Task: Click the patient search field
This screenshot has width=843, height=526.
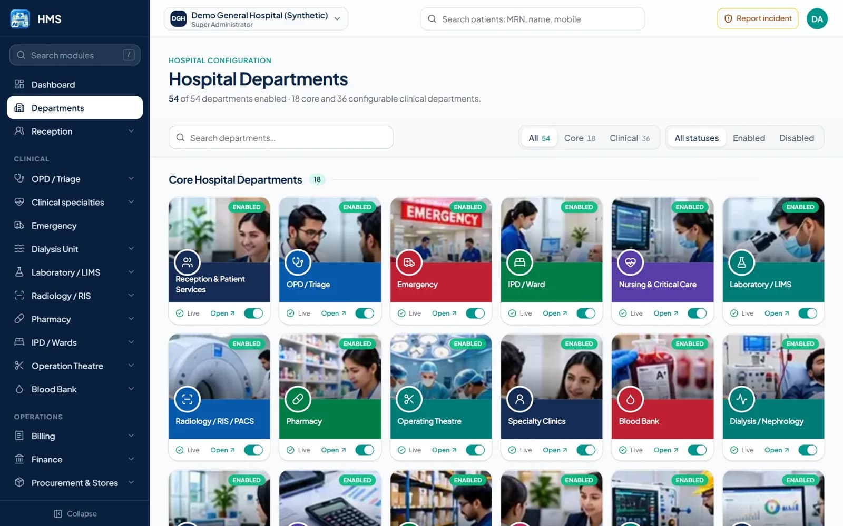Action: click(x=533, y=19)
